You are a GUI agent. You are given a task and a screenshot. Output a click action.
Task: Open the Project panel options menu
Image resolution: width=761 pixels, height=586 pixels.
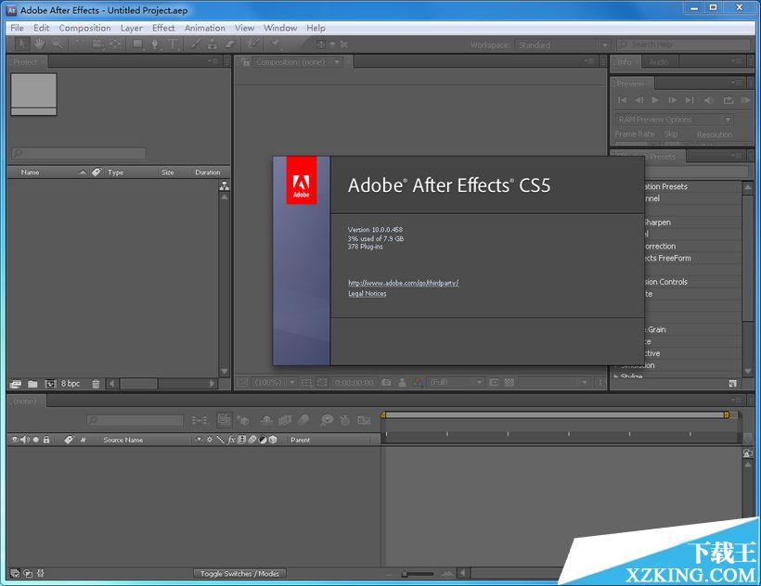(x=213, y=61)
